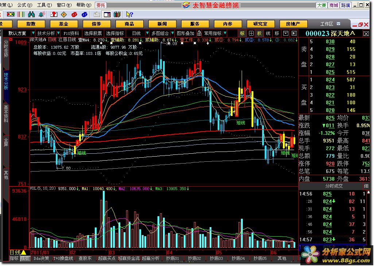Click the red marker icon at chart corner

(11, 40)
